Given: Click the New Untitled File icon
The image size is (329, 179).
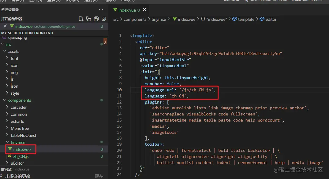Looking at the screenshot, I should click(x=81, y=19).
